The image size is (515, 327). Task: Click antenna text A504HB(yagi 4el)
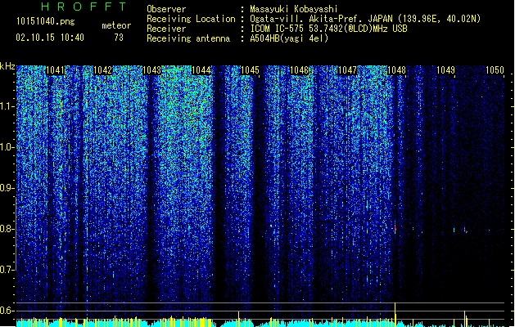coord(289,38)
